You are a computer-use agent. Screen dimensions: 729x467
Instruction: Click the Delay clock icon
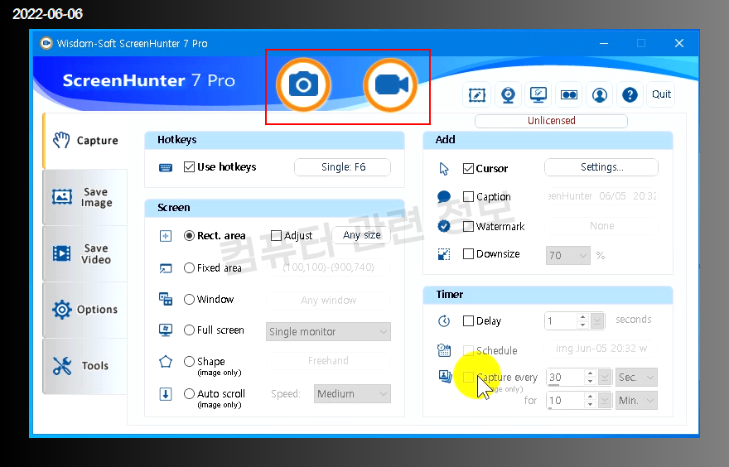pyautogui.click(x=444, y=321)
